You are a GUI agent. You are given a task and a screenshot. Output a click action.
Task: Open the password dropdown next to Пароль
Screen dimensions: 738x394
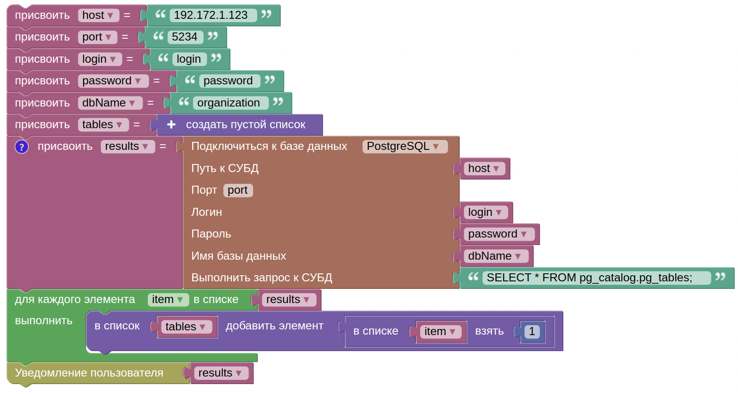click(499, 234)
